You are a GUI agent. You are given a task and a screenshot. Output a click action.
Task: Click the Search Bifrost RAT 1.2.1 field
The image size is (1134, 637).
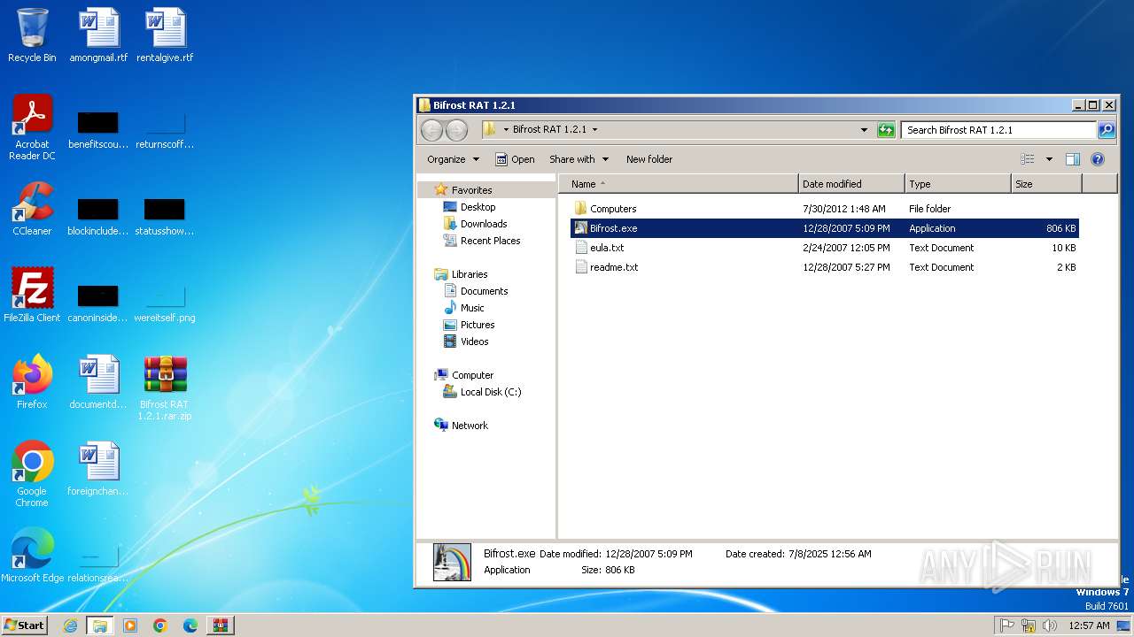point(998,130)
